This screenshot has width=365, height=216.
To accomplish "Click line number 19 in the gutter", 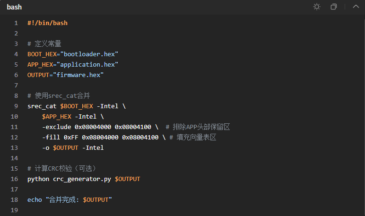I will click(x=15, y=210).
